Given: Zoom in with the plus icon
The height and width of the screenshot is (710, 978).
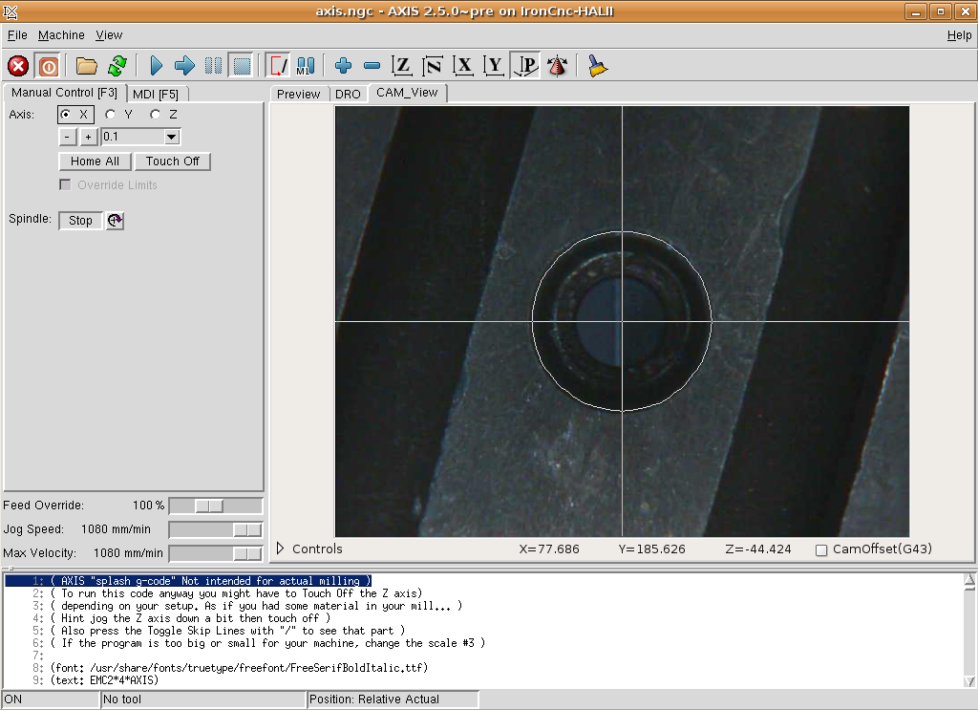Looking at the screenshot, I should [x=343, y=66].
